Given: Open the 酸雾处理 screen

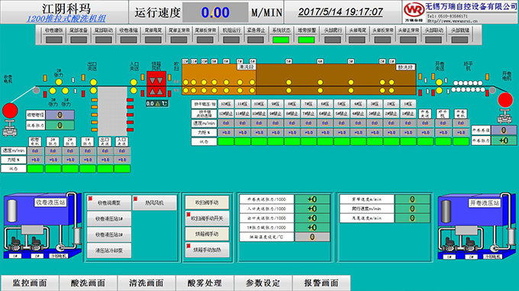Looking at the screenshot, I should tap(205, 283).
